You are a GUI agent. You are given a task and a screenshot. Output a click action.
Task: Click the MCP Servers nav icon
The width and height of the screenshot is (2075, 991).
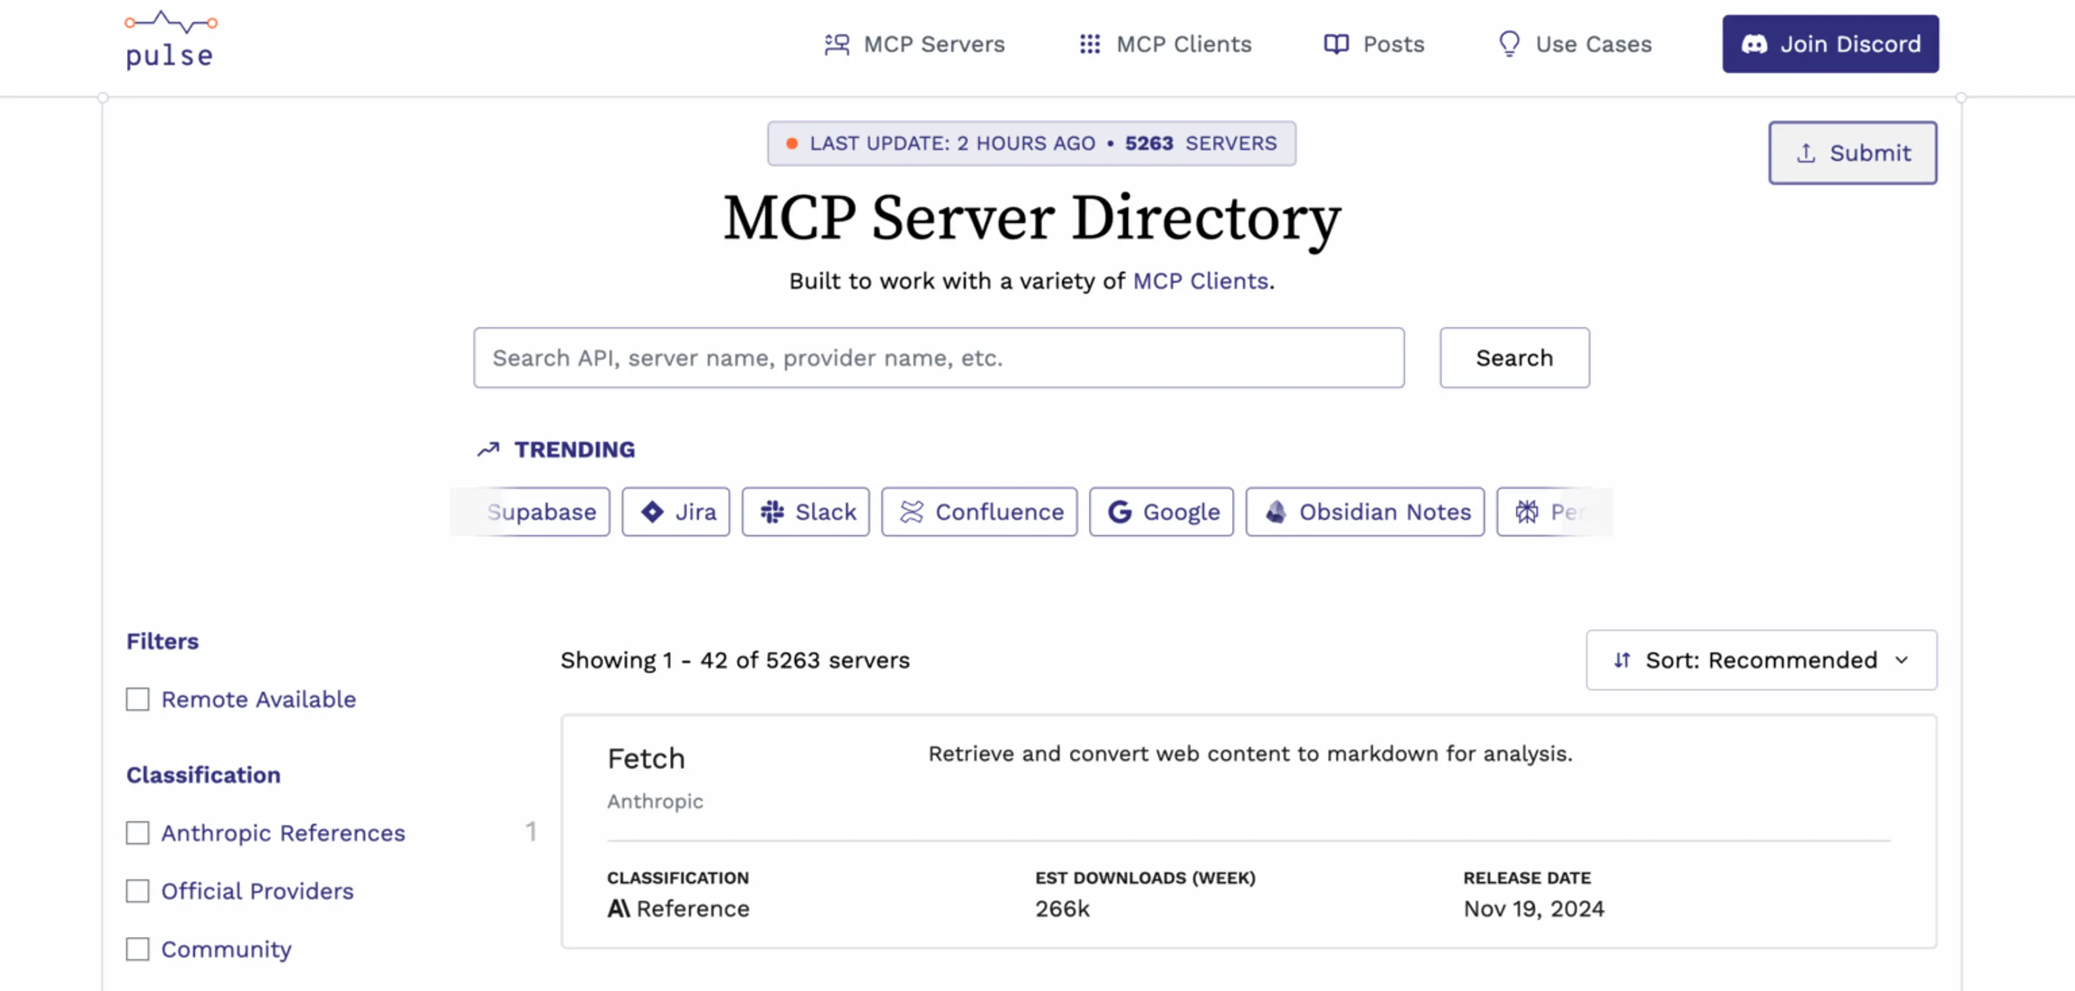pos(837,45)
